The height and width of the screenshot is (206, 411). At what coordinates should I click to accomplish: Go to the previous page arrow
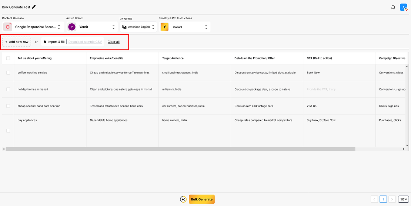click(374, 199)
